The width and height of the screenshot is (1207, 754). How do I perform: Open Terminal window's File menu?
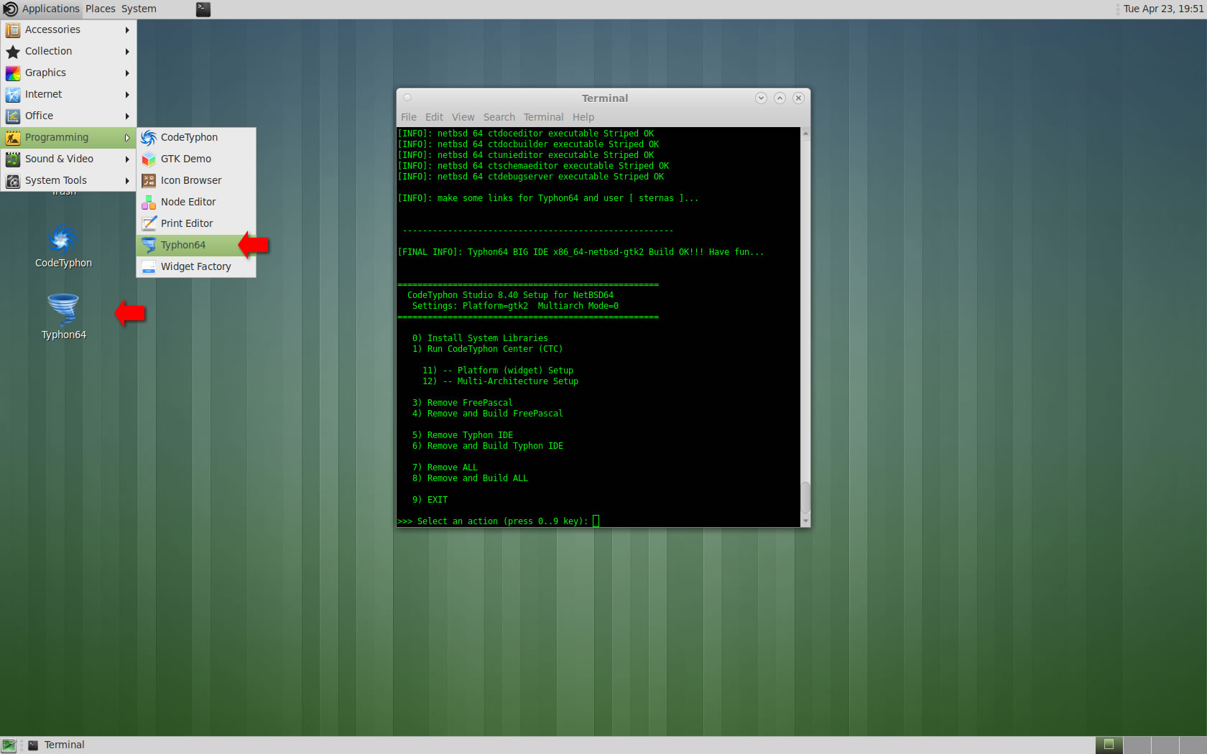tap(409, 117)
